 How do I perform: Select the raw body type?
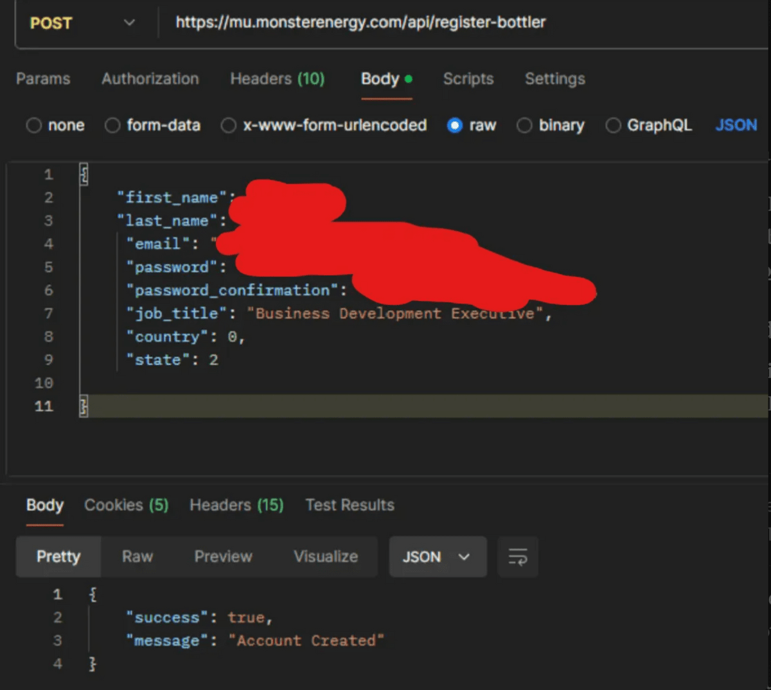[x=472, y=125]
